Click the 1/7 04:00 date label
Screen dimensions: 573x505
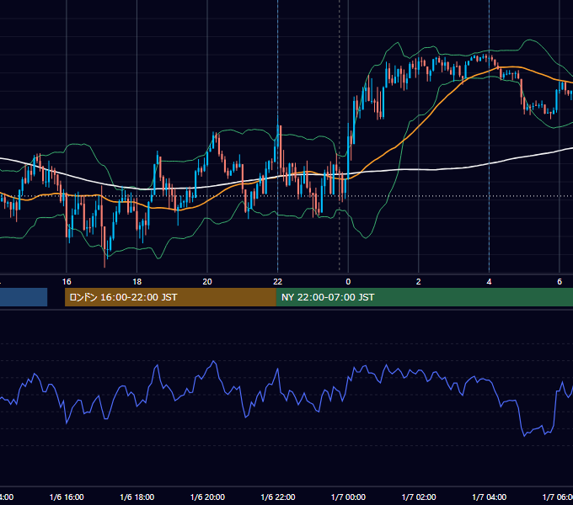click(x=489, y=497)
